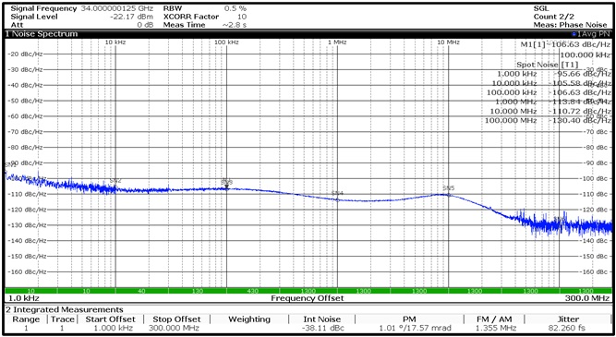This screenshot has width=616, height=337.
Task: Click the FM / AM column header
Action: (495, 319)
